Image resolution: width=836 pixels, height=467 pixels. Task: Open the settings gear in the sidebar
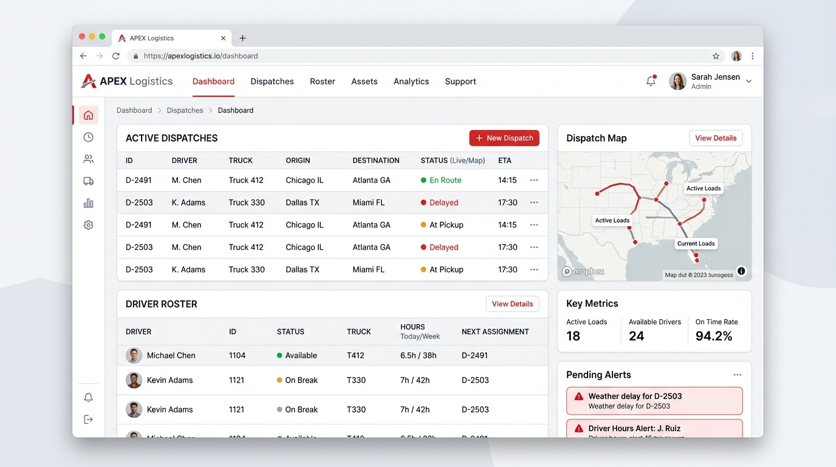point(88,225)
